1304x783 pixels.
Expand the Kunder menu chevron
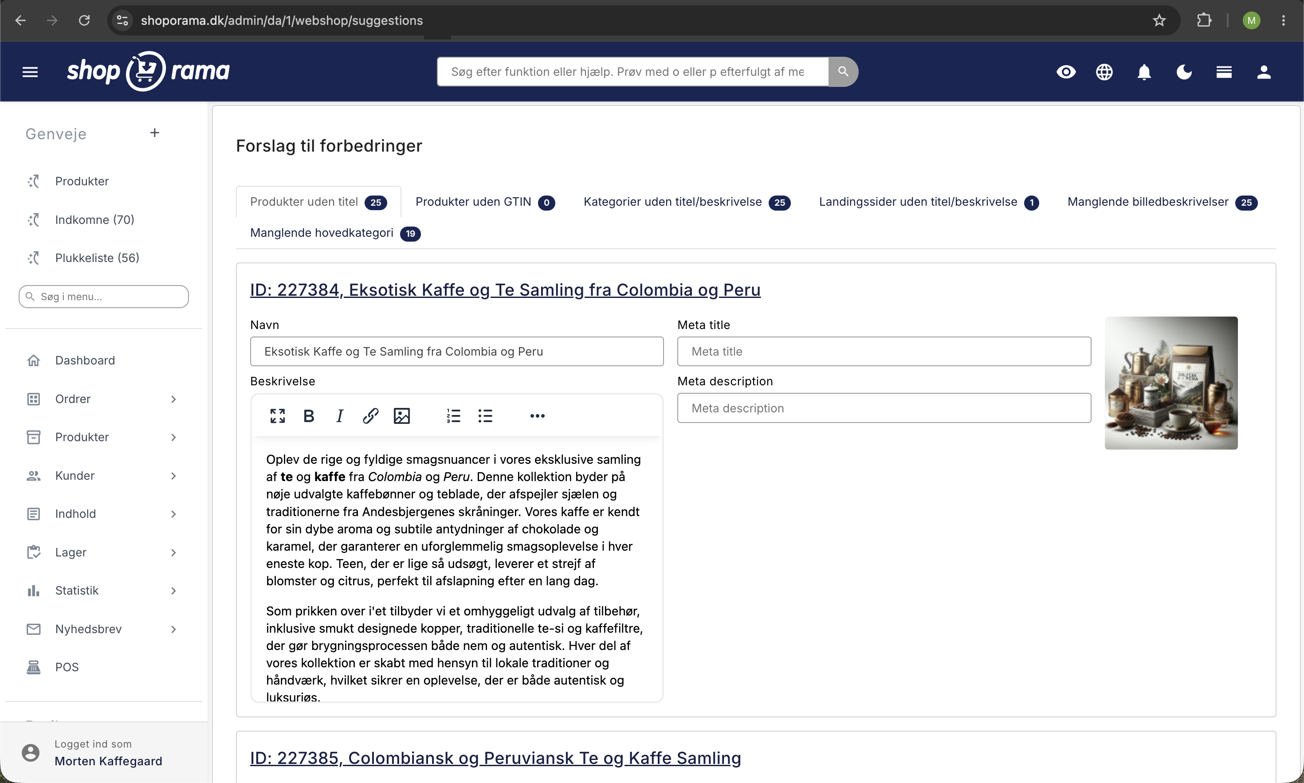tap(173, 475)
